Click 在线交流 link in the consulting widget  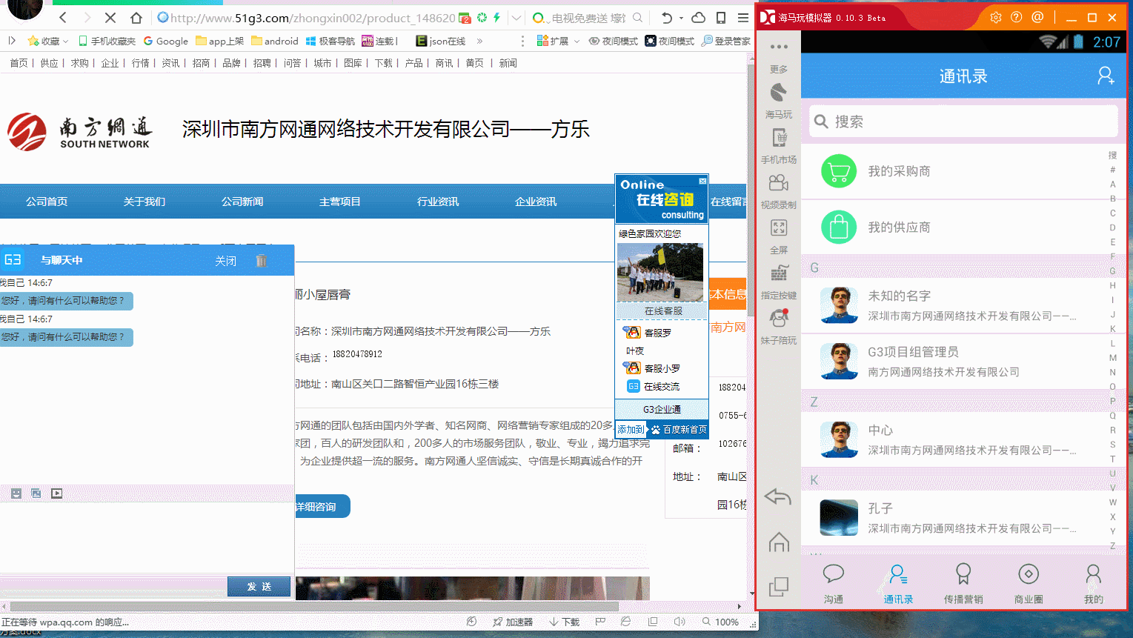click(654, 386)
